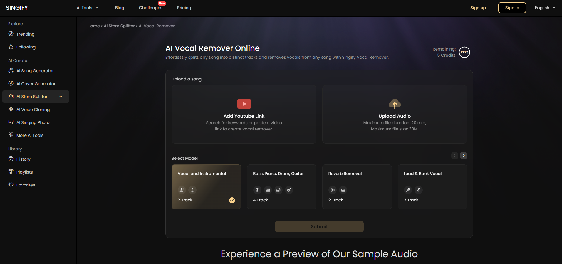Navigate to Home breadcrumb
Viewport: 562px width, 264px height.
(x=93, y=26)
